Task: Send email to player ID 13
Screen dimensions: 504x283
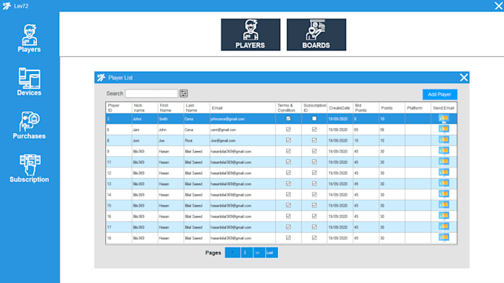Action: (444, 184)
